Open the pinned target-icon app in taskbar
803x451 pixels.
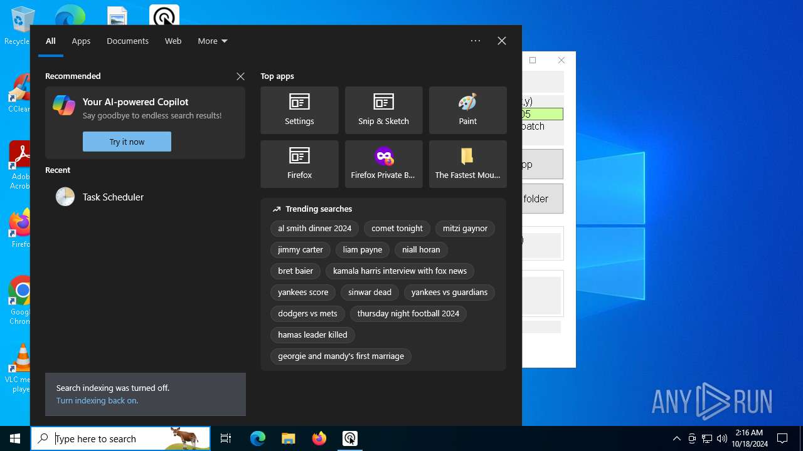[x=349, y=438]
